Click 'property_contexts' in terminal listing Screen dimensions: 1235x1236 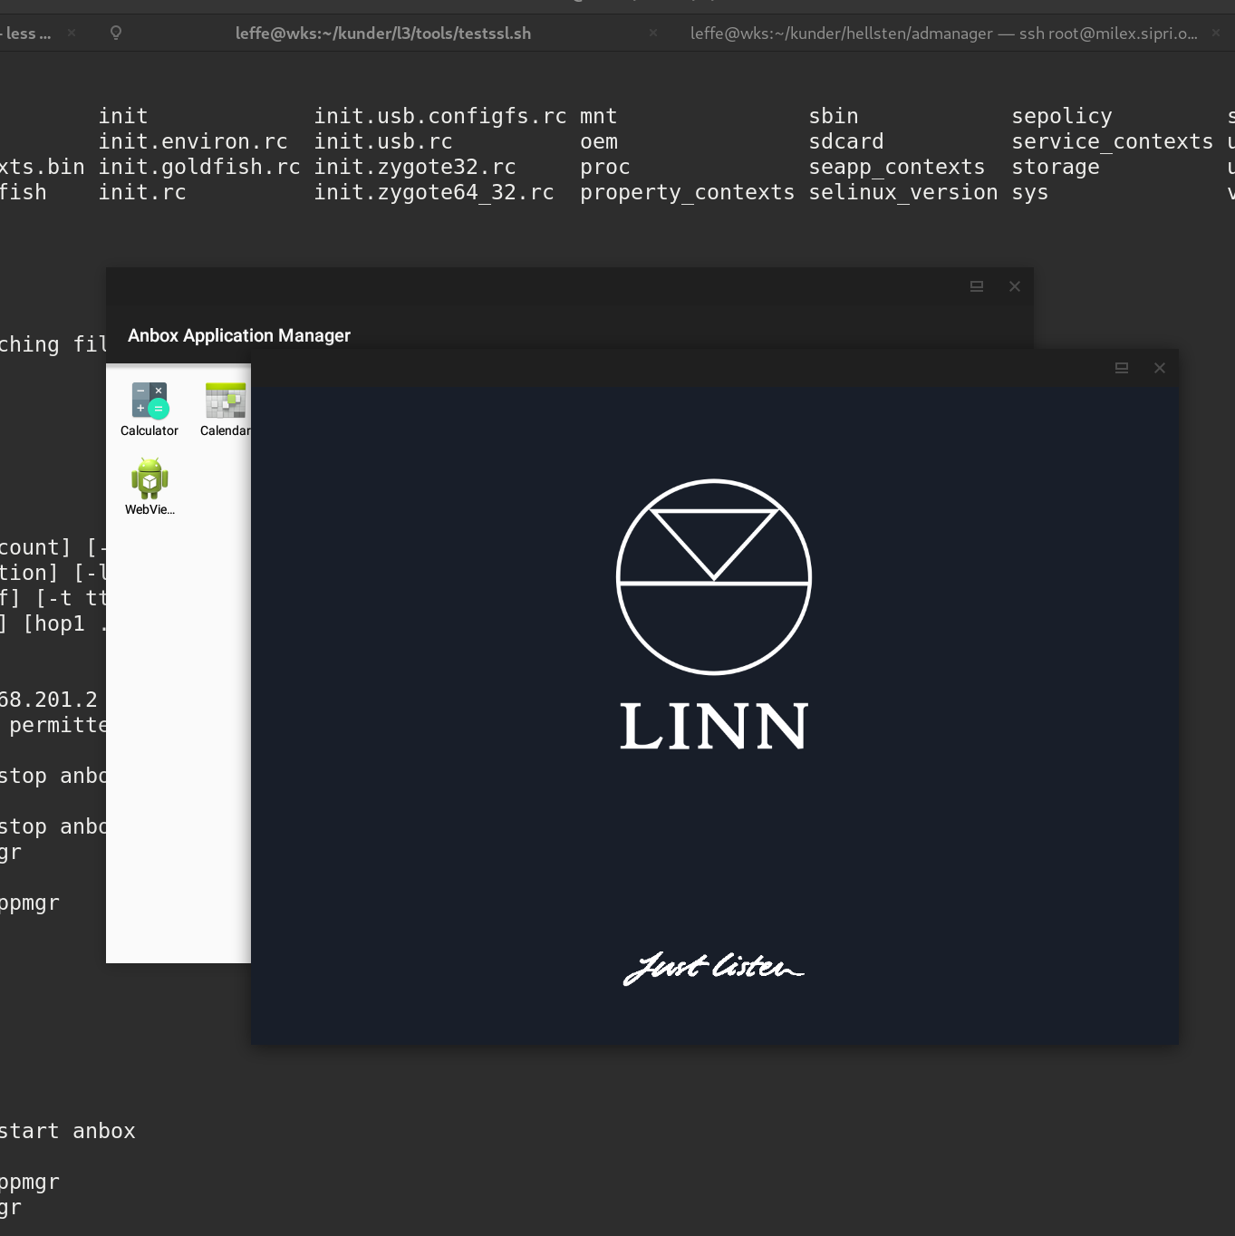click(x=687, y=193)
